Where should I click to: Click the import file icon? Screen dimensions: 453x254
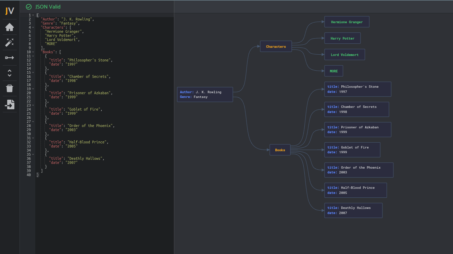coord(10,104)
